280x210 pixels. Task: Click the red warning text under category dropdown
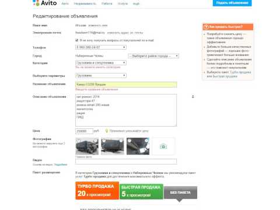98,67
